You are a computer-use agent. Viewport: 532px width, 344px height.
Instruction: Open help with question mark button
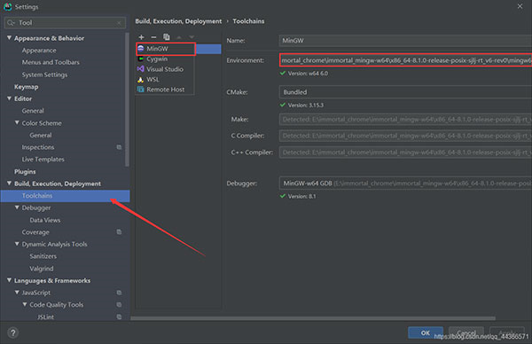click(x=13, y=332)
